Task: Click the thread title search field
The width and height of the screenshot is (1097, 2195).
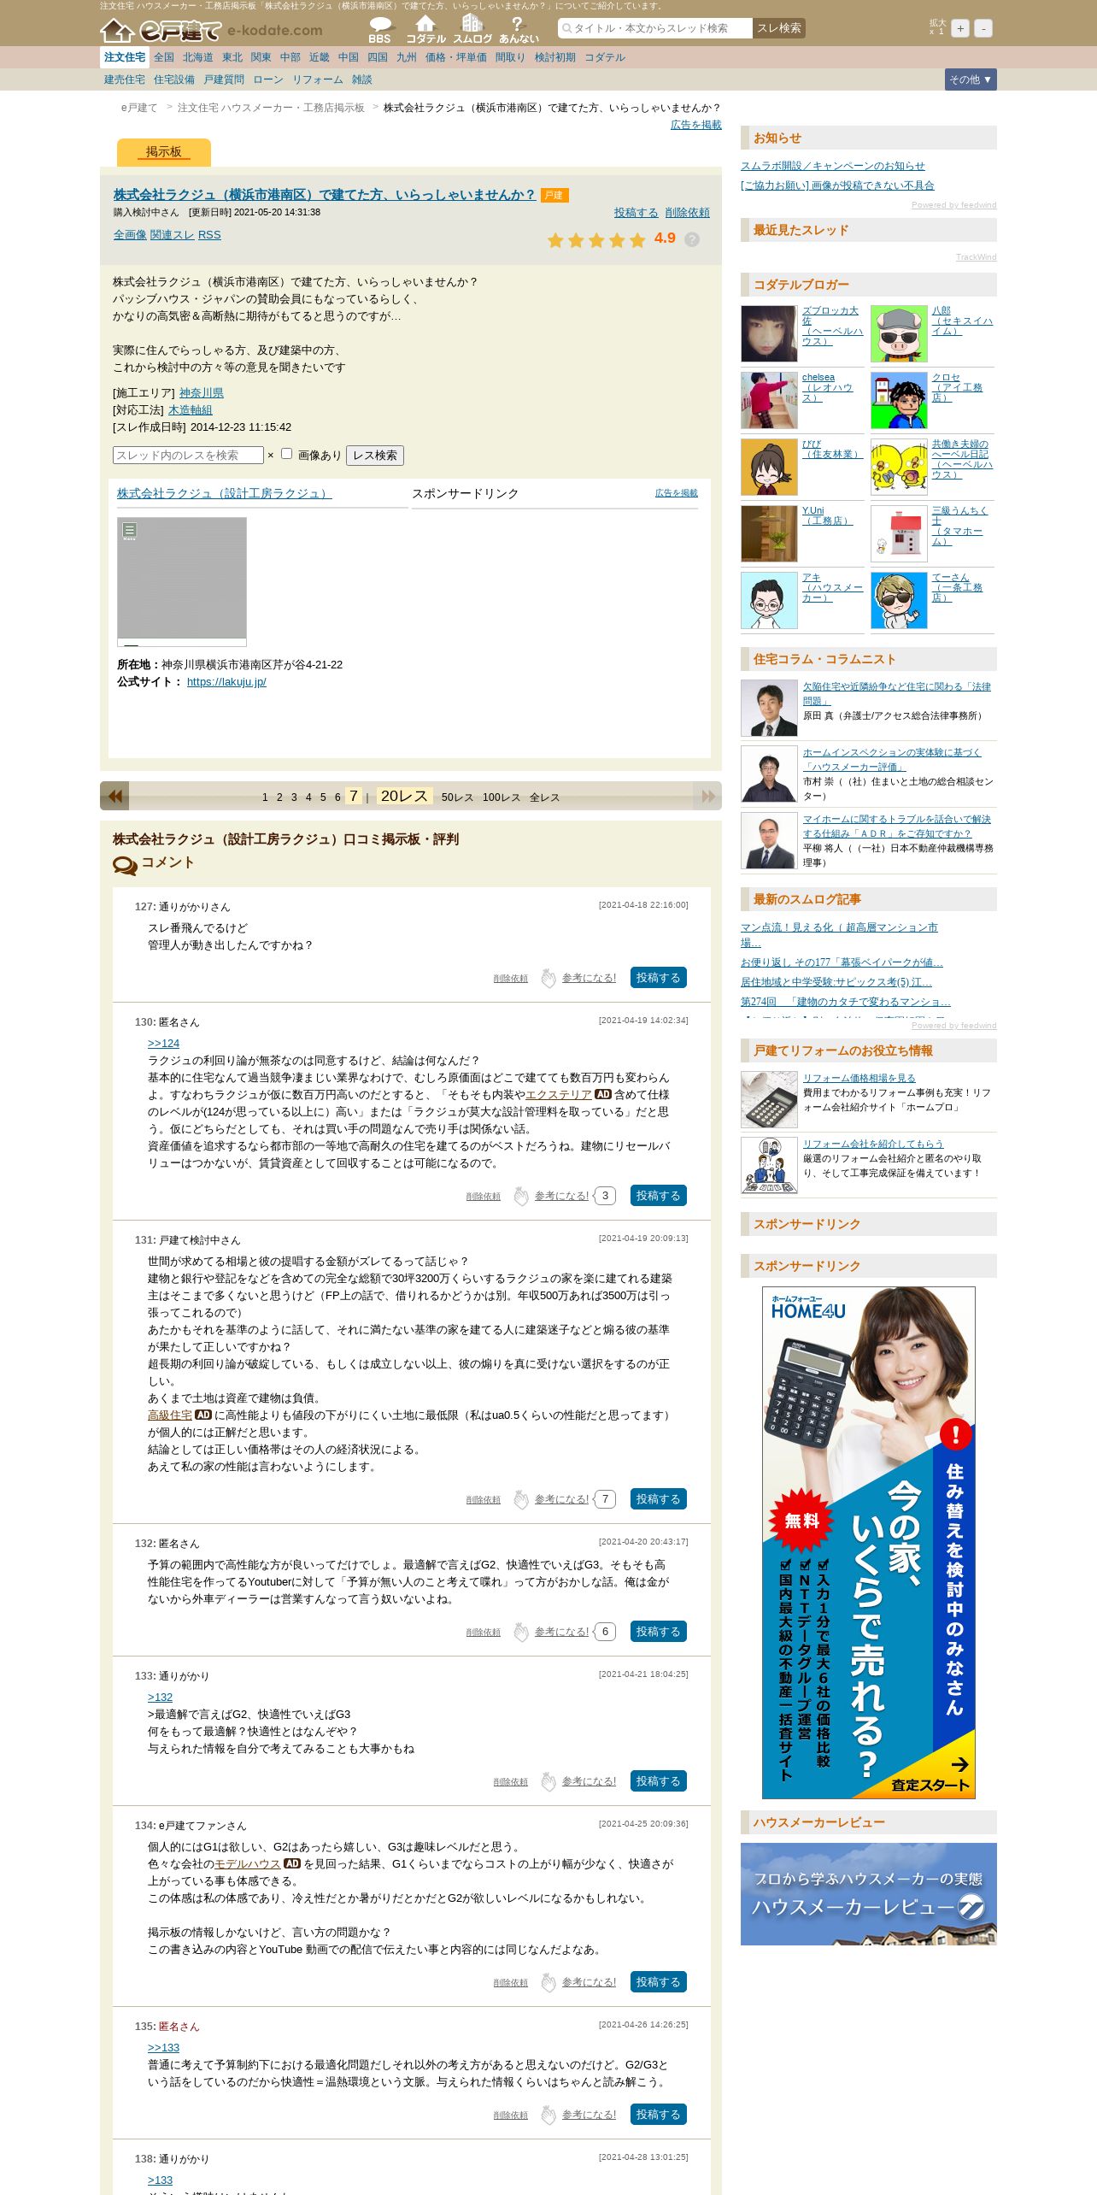Action: pyautogui.click(x=655, y=28)
